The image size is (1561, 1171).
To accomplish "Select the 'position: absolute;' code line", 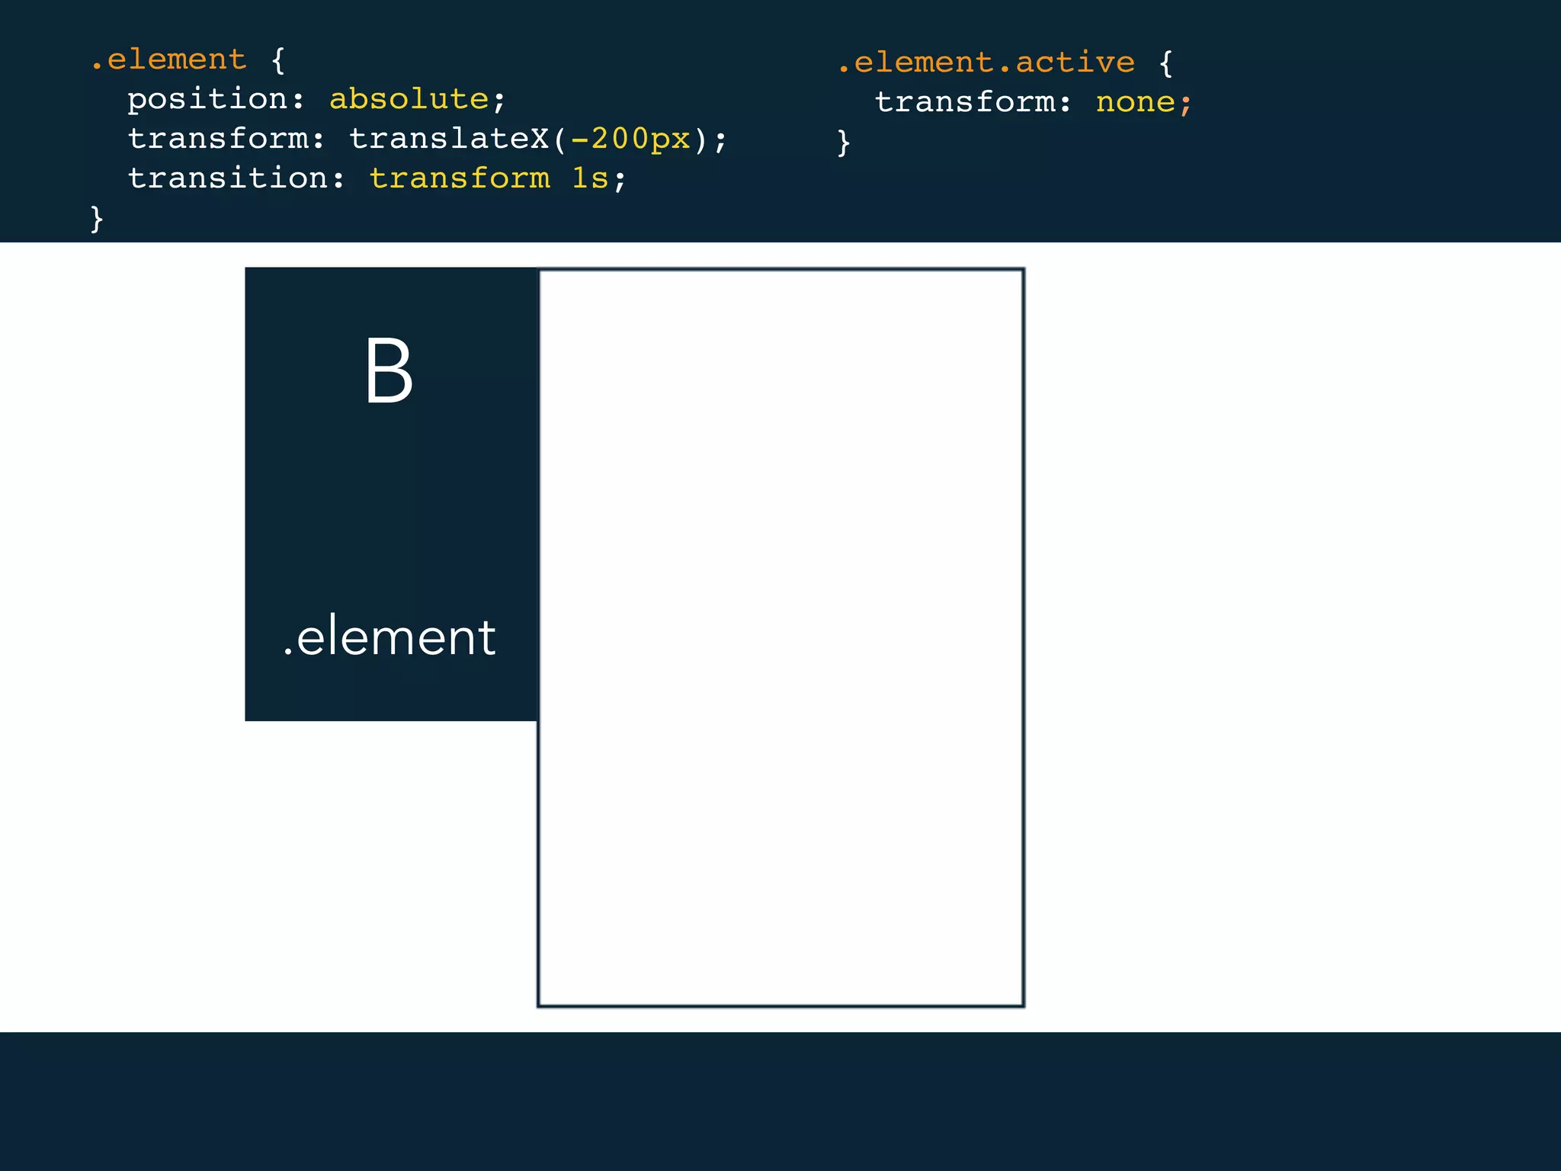I will click(x=316, y=99).
